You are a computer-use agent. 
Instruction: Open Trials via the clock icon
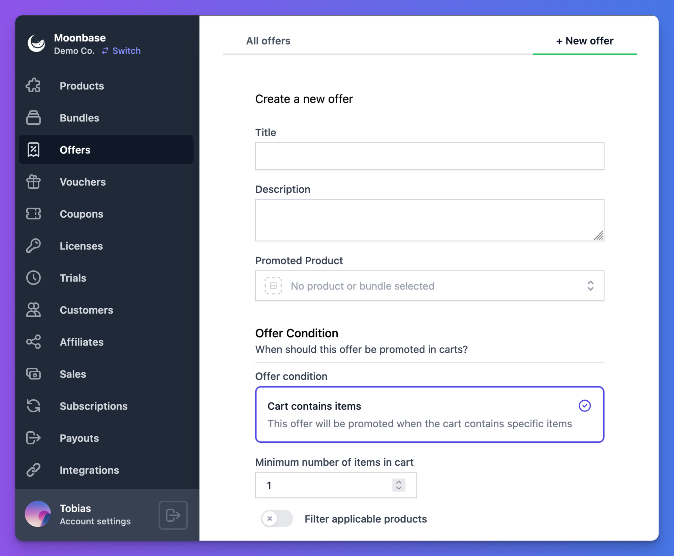(33, 278)
